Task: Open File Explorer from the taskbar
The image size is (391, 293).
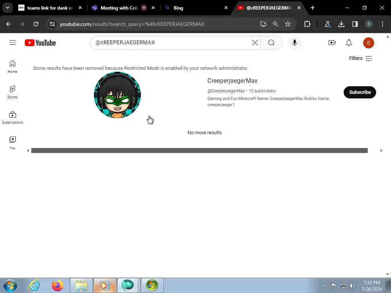Action: (x=81, y=285)
